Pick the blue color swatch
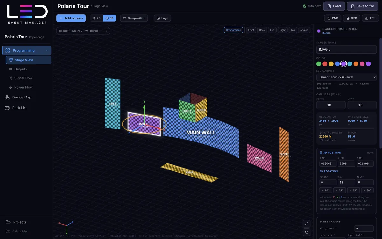The image size is (382, 239). [x=337, y=64]
